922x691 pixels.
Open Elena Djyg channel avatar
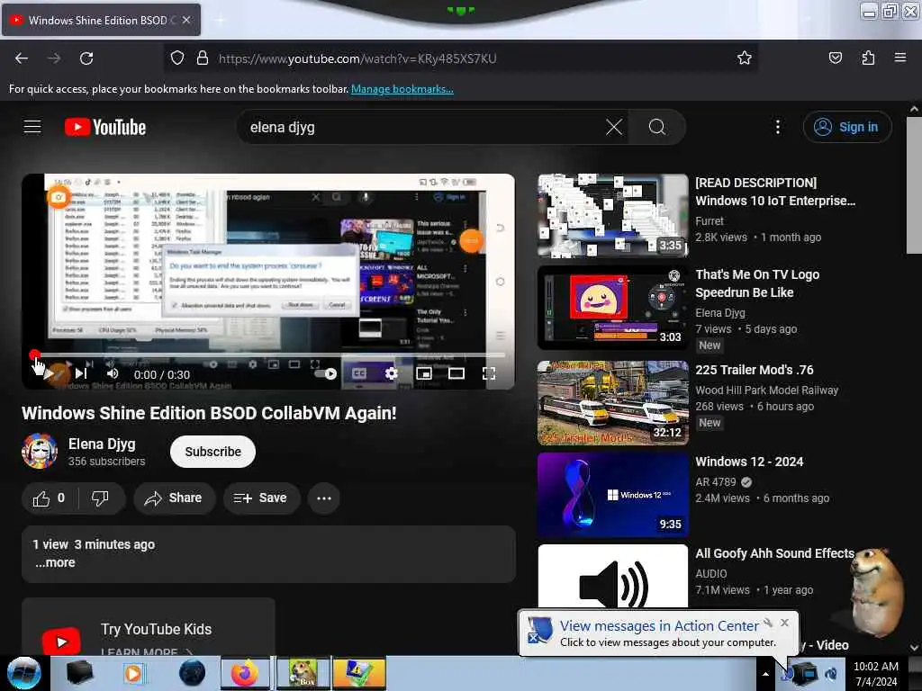pos(40,452)
